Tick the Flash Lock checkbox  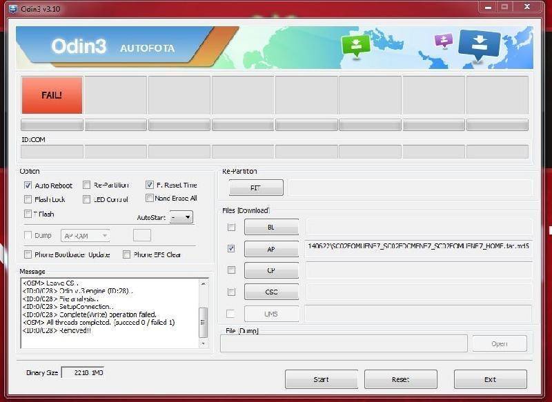[x=28, y=199]
